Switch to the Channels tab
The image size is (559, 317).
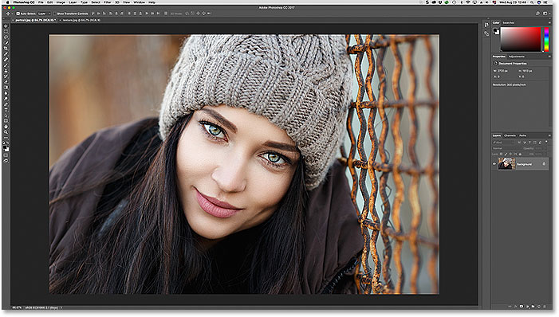click(x=510, y=135)
